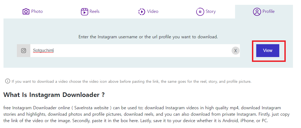Switch to the Photo tab
Screen dimensions: 301x128
tap(32, 12)
